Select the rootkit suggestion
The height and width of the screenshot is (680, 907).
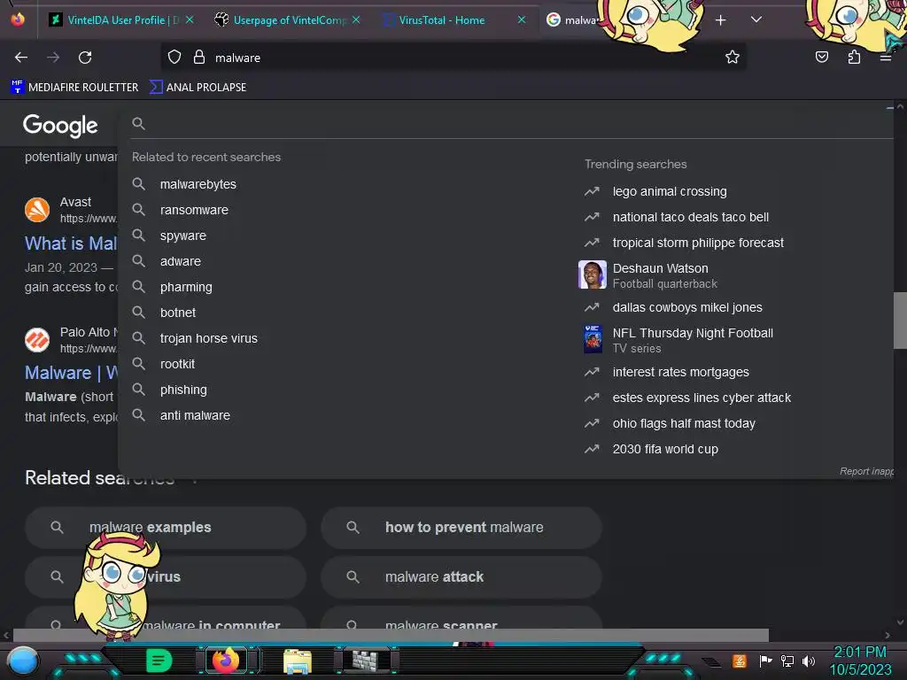pyautogui.click(x=177, y=364)
